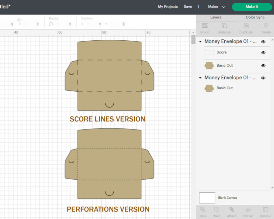Collapse the first Money Envelope 01 group
The image size is (274, 219).
[200, 42]
